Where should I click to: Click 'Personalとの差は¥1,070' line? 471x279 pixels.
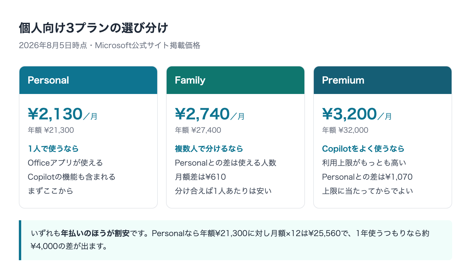(367, 177)
